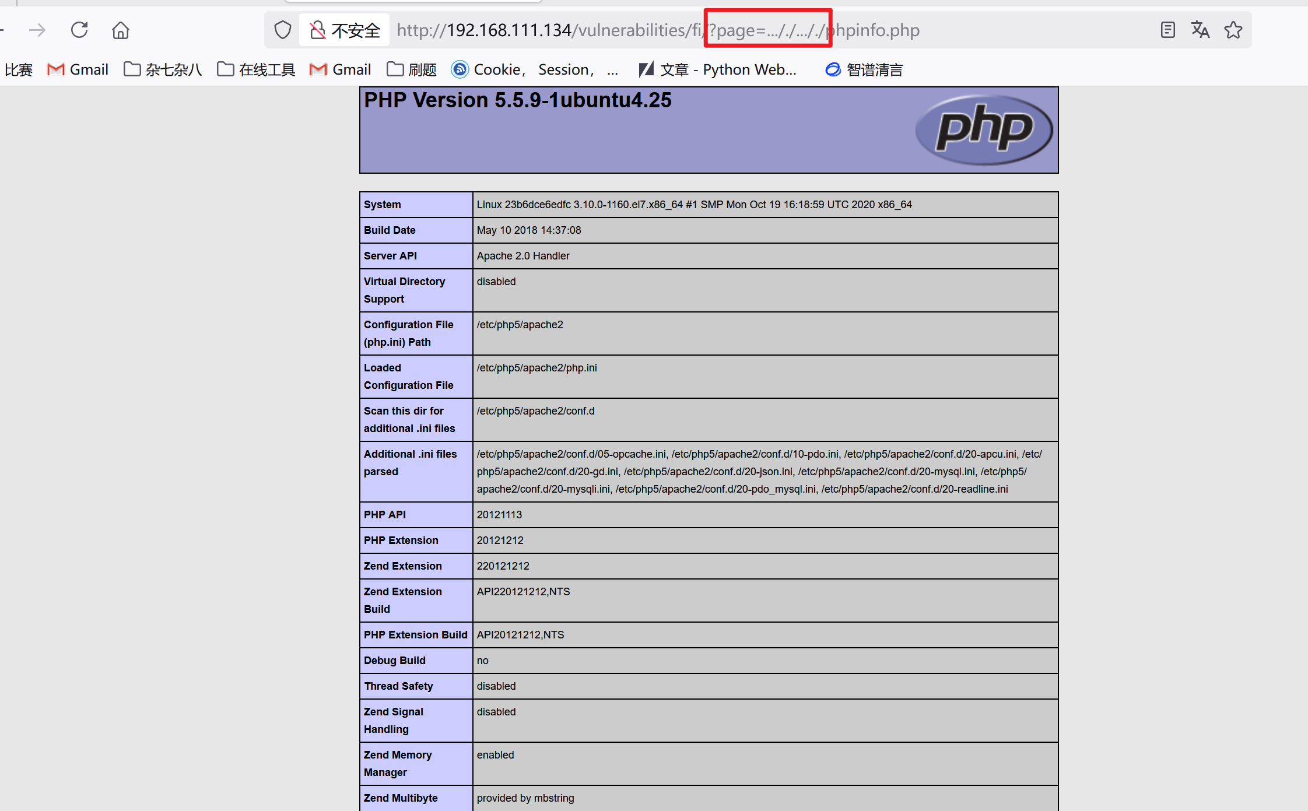The width and height of the screenshot is (1308, 811).
Task: Open the 杂七杂八 bookmarks folder
Action: pos(163,70)
